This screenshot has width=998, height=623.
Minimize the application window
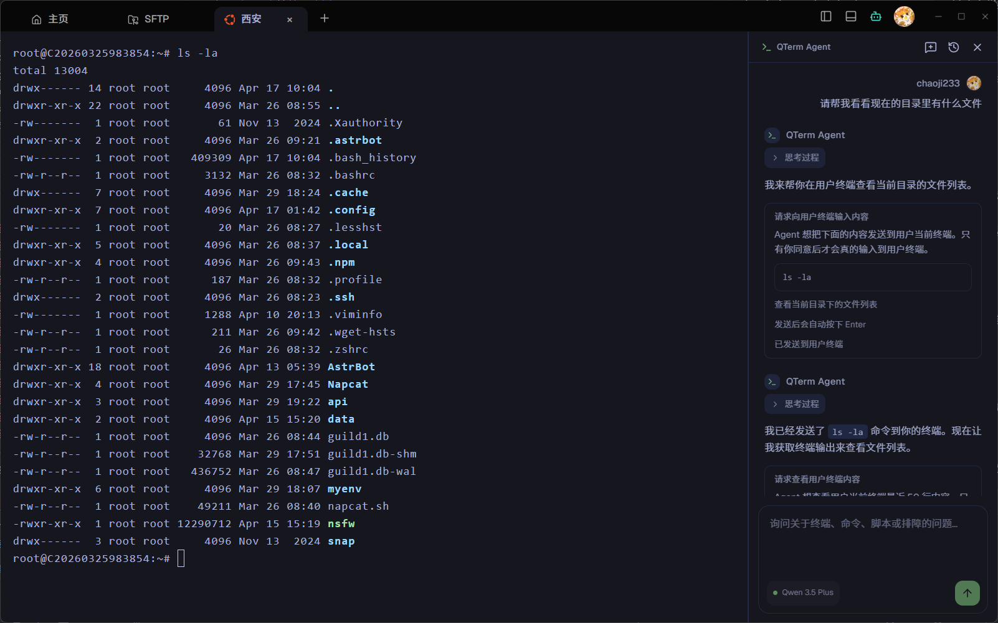(x=938, y=17)
